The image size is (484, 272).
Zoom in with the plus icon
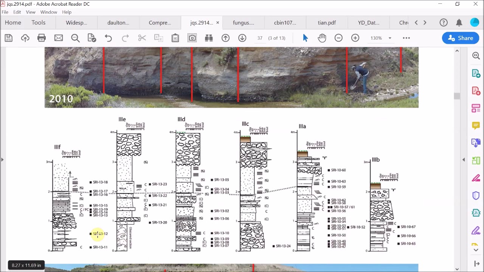click(x=355, y=38)
